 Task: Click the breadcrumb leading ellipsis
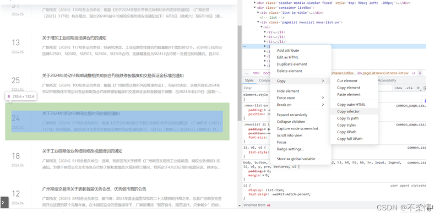246,73
